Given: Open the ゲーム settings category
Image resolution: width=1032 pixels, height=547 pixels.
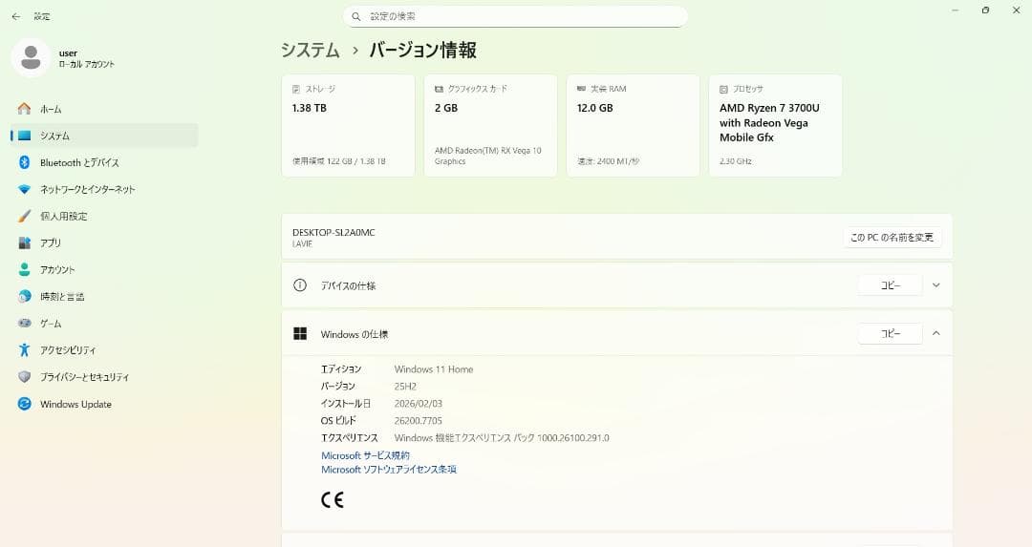Looking at the screenshot, I should pos(104,324).
